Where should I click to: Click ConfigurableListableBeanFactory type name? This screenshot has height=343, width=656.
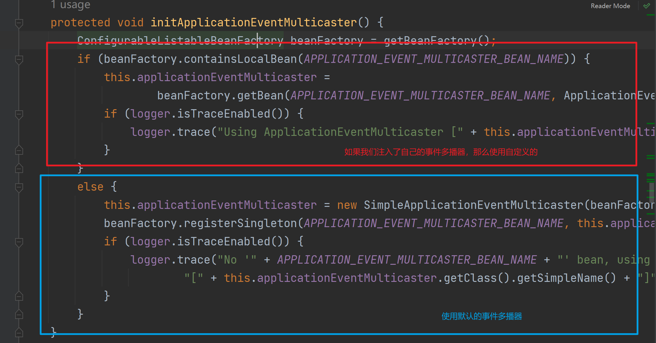tap(180, 41)
